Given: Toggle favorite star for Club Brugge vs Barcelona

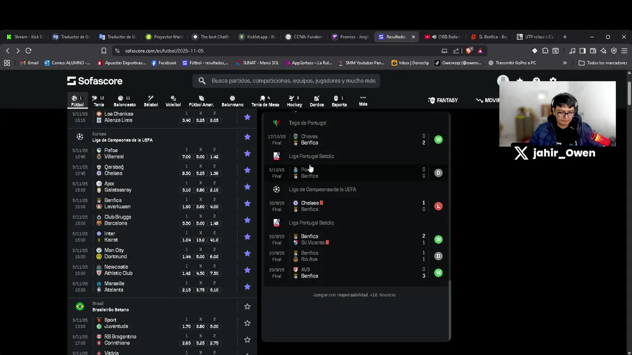Looking at the screenshot, I should pos(247,220).
